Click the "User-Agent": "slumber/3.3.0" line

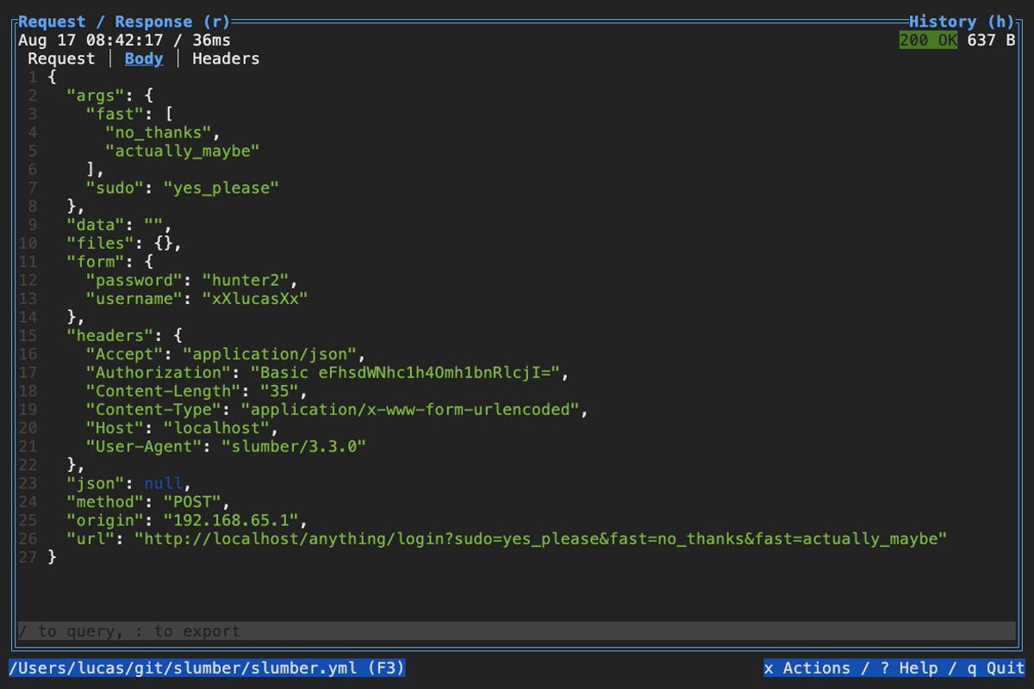tap(226, 446)
